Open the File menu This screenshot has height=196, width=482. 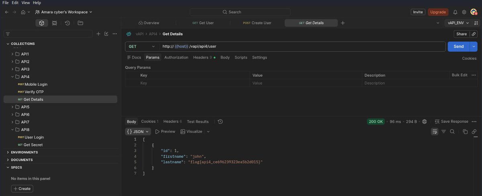click(x=6, y=3)
